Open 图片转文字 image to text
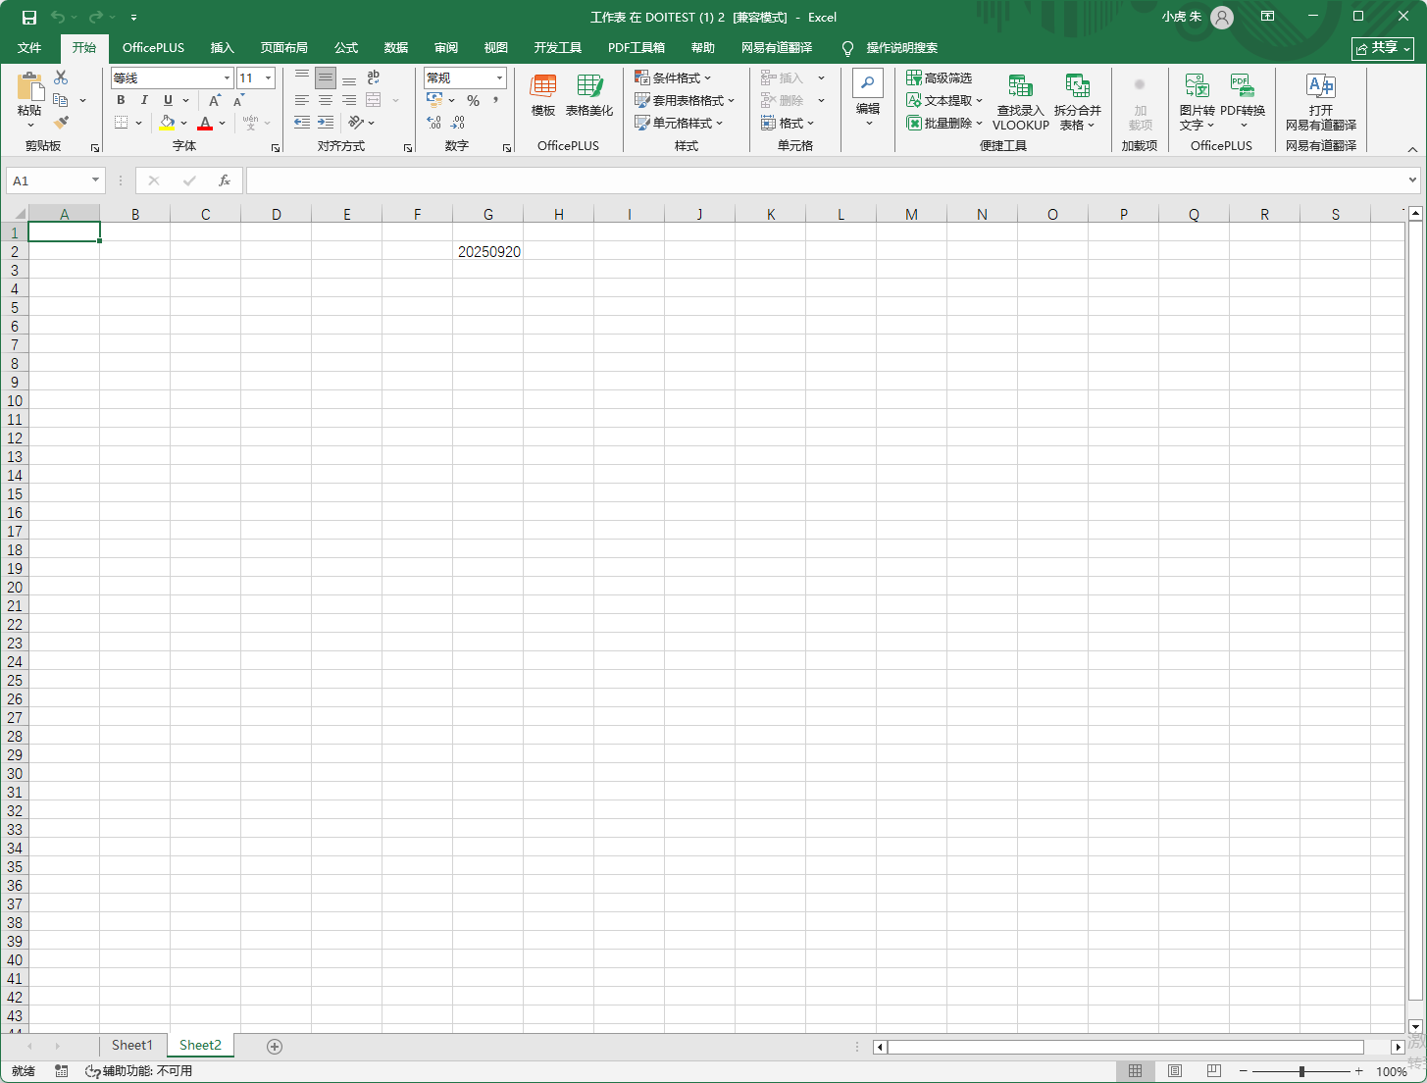Viewport: 1427px width, 1083px height. [x=1198, y=102]
